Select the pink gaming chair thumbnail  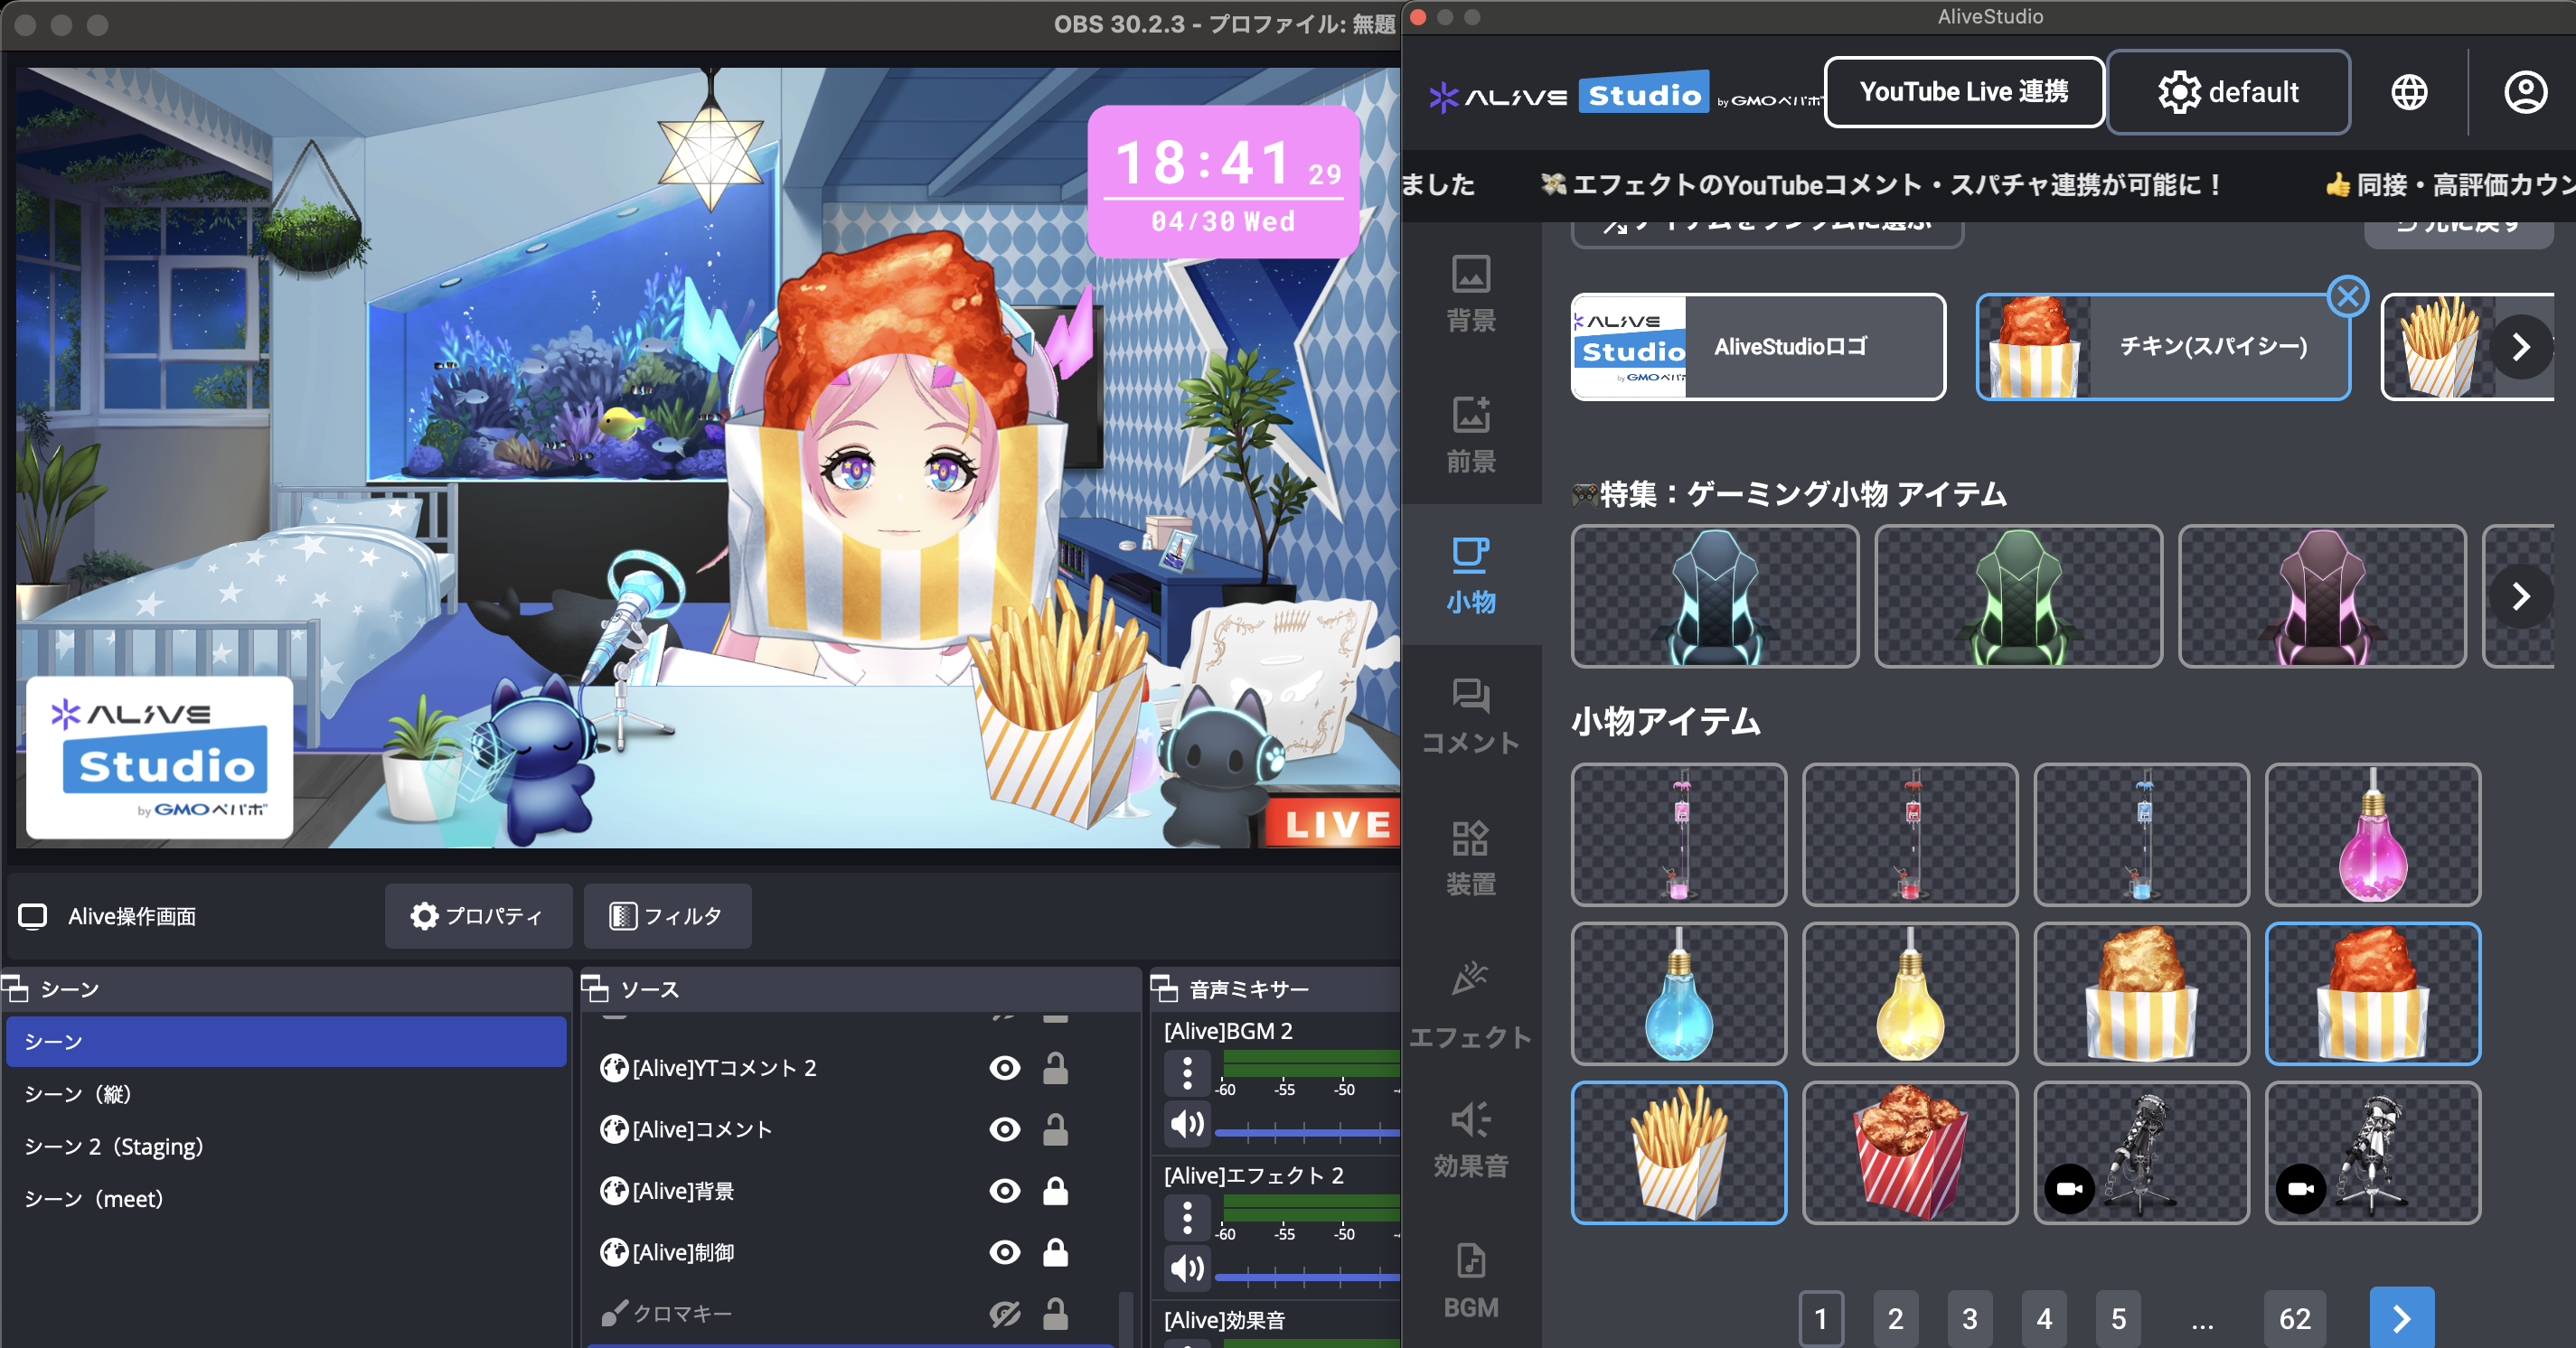[x=2322, y=596]
